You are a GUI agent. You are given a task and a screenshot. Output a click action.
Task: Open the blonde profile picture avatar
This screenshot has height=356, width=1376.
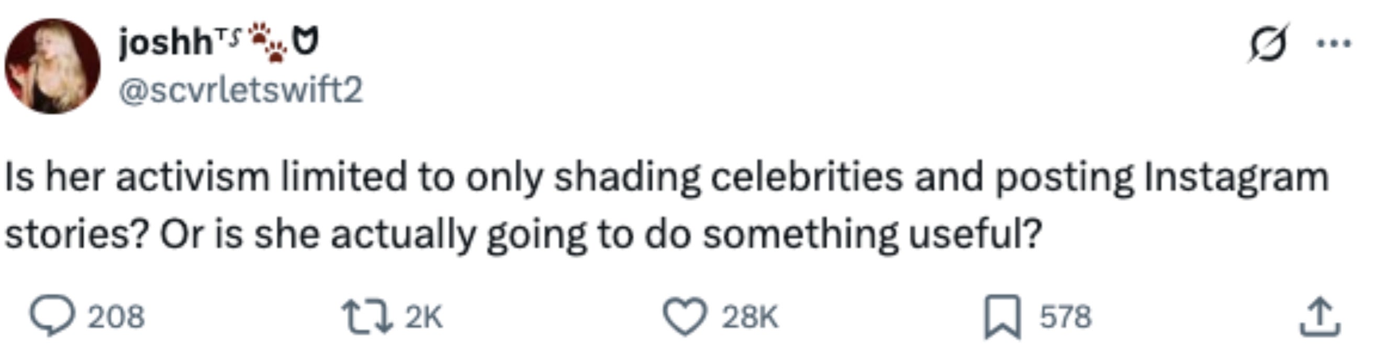pos(52,66)
